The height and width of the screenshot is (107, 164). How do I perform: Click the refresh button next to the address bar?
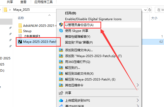[x=150, y=10]
